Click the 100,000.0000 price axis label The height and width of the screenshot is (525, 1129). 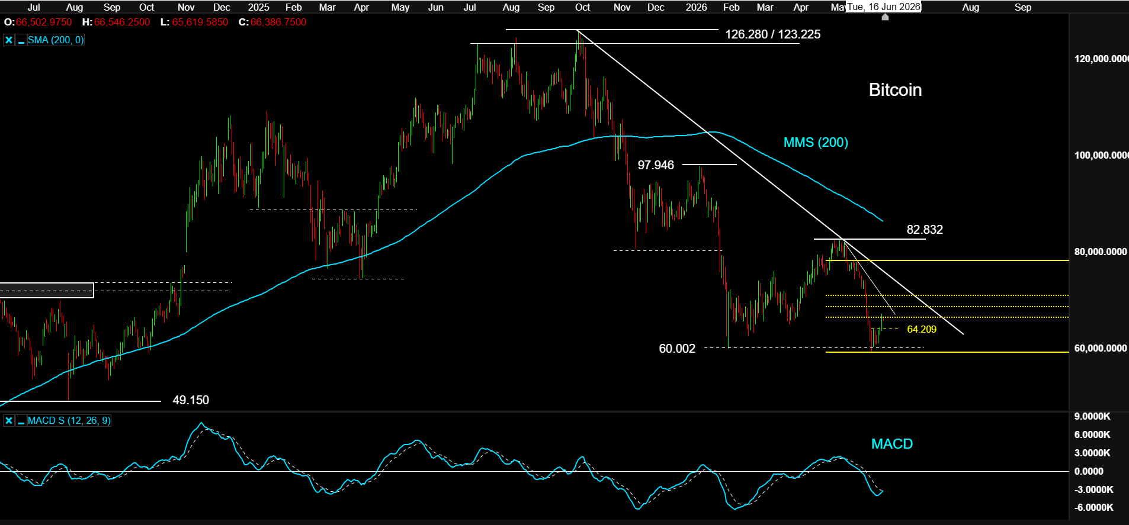[1101, 155]
